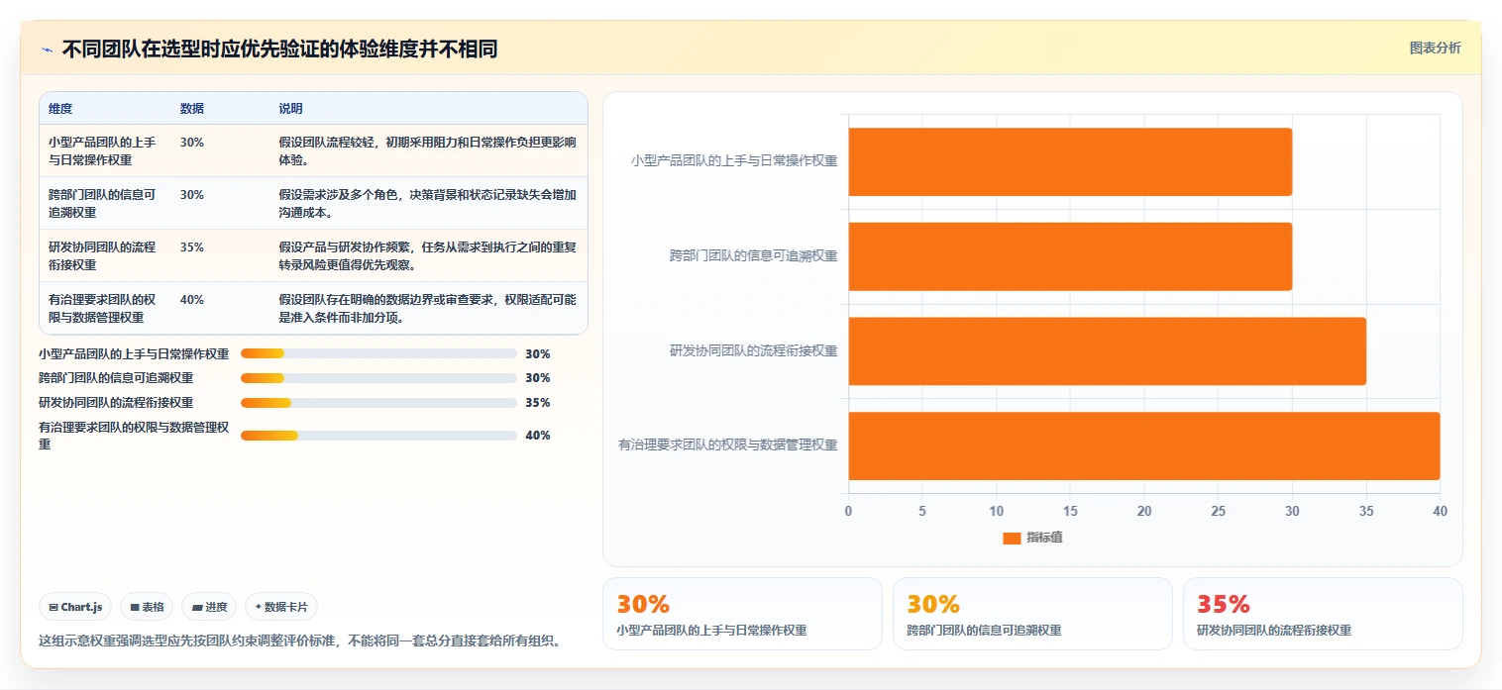Click table cell 研发协同团队的流程衔接权重
Screen dimensions: 1502x690
[x=103, y=255]
